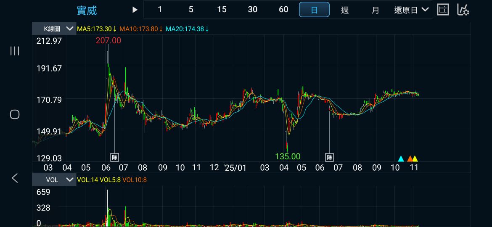
Task: Tap the MA20:174.38 indicator label
Action: 187,29
